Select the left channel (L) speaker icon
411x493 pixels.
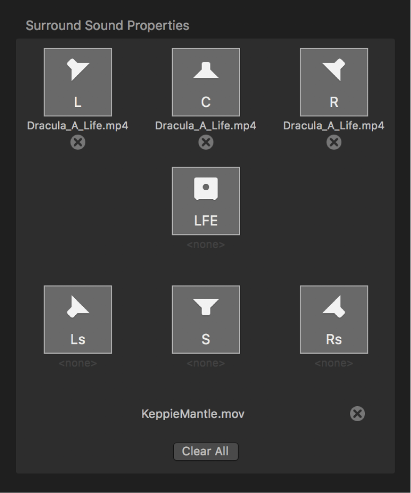click(78, 82)
